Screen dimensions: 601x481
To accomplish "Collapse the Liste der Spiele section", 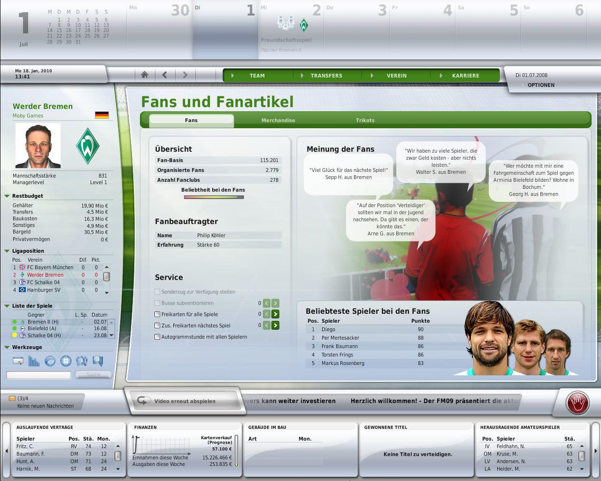I will (7, 306).
